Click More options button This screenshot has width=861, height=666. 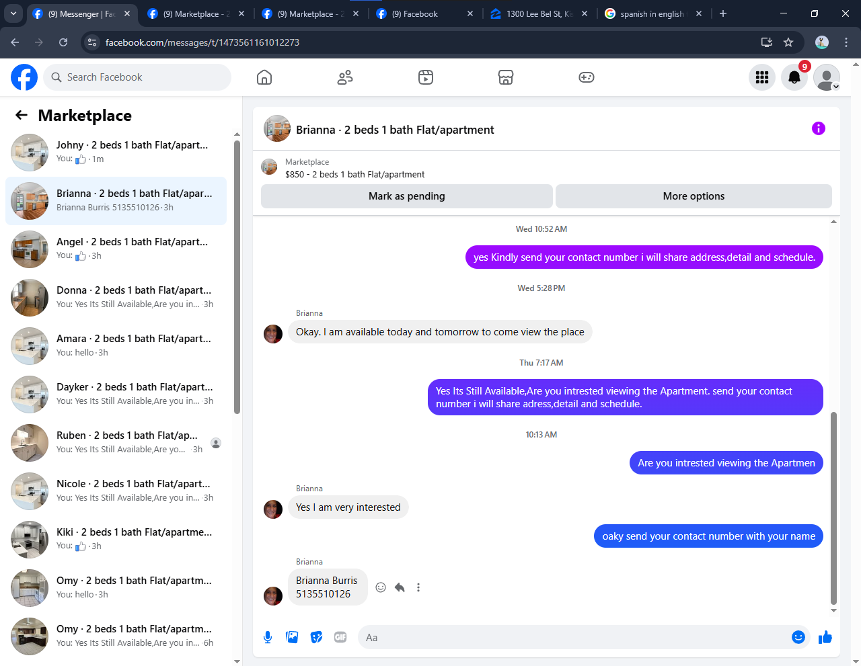tap(694, 196)
